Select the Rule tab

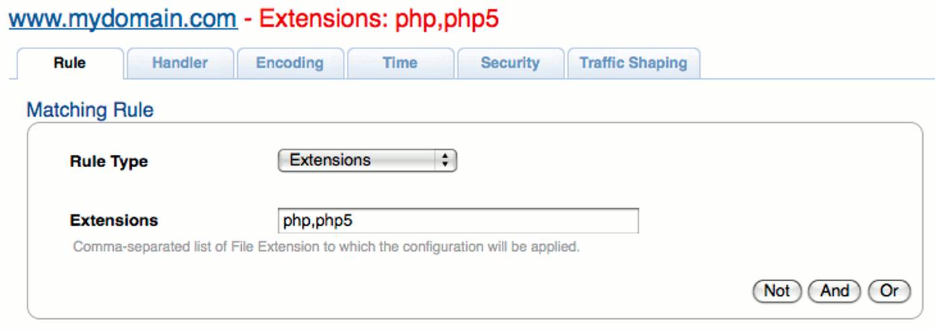pyautogui.click(x=69, y=63)
